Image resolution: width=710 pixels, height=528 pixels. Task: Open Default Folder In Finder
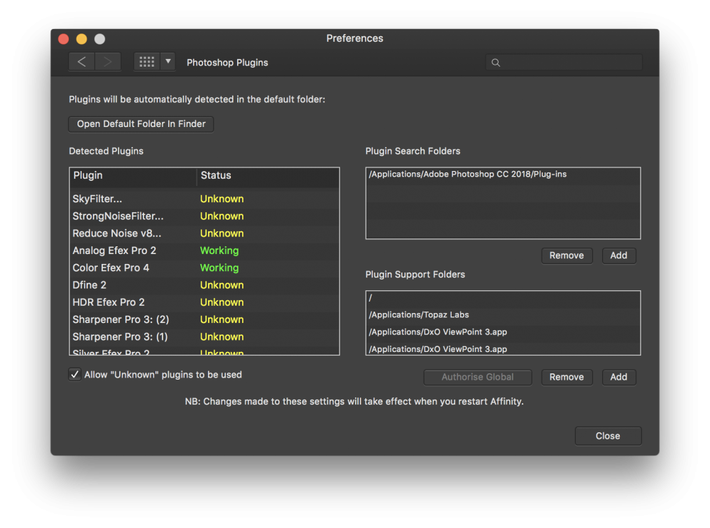click(141, 124)
